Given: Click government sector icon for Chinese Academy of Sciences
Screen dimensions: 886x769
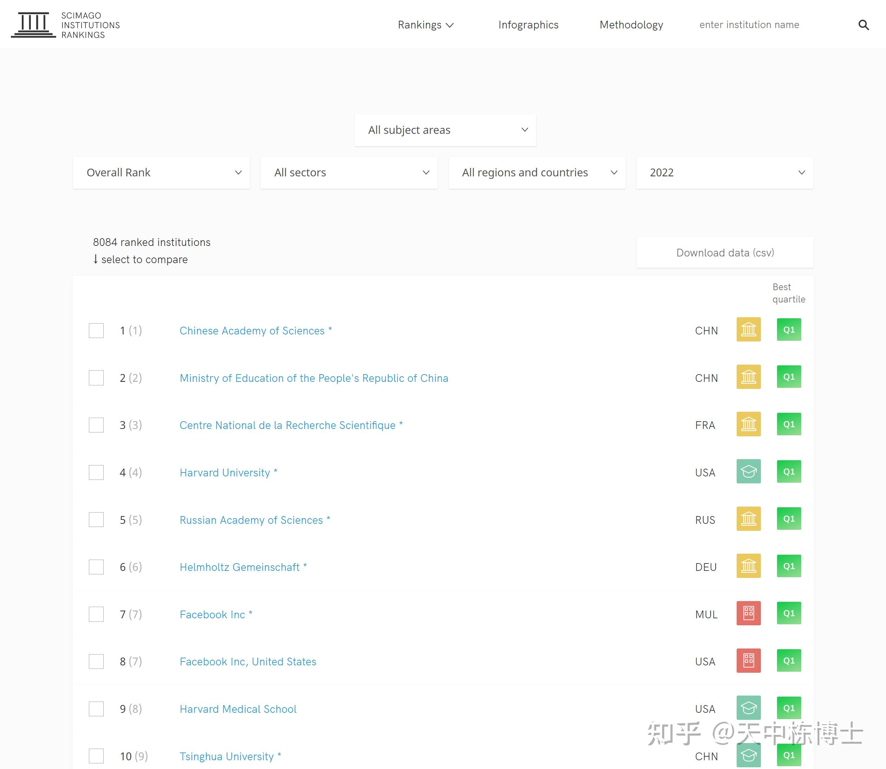Looking at the screenshot, I should [748, 330].
